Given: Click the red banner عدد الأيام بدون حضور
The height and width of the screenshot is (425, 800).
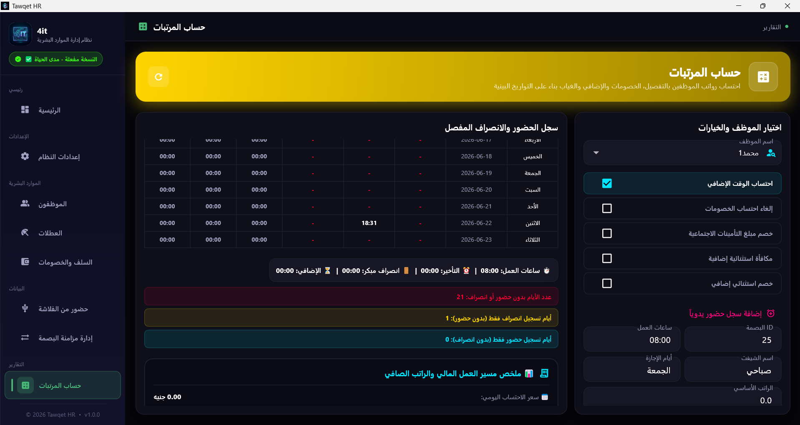Looking at the screenshot, I should [351, 297].
